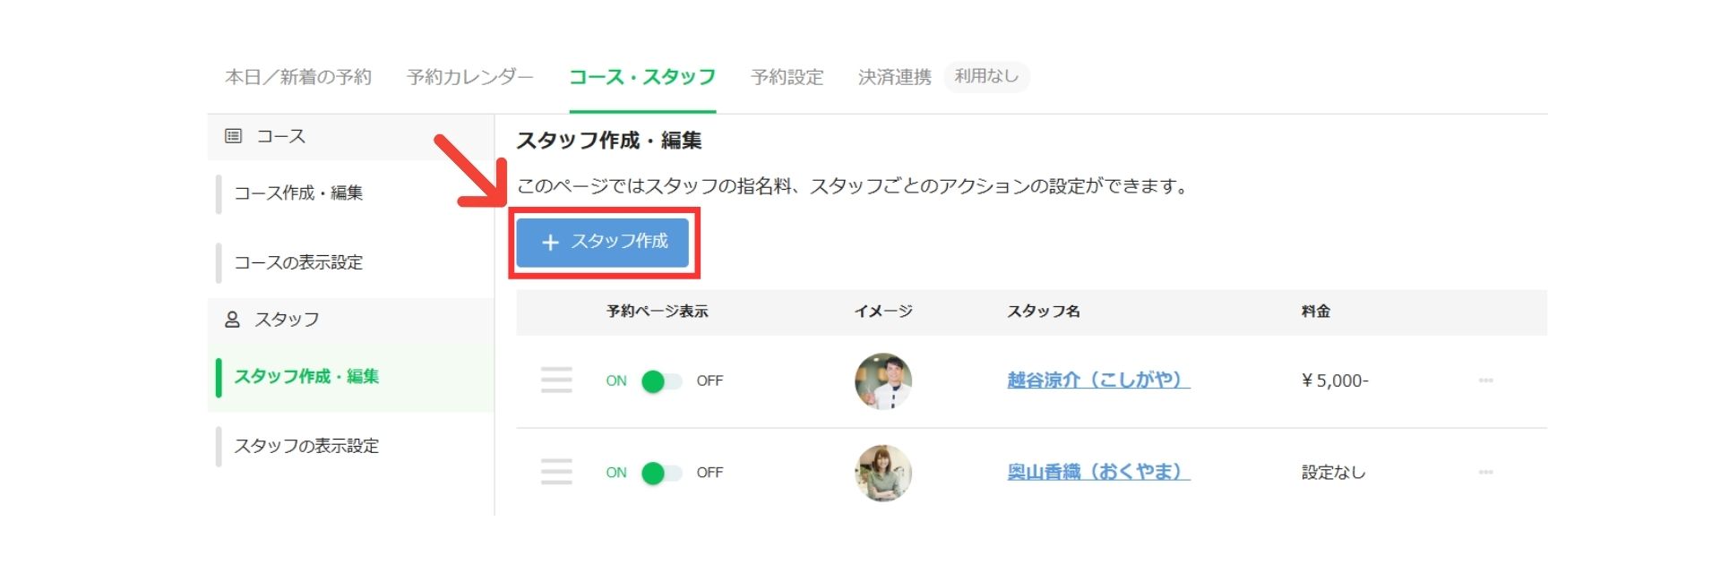The width and height of the screenshot is (1720, 573).
Task: Toggle booking page display for 奥山香織
Action: pos(661,473)
